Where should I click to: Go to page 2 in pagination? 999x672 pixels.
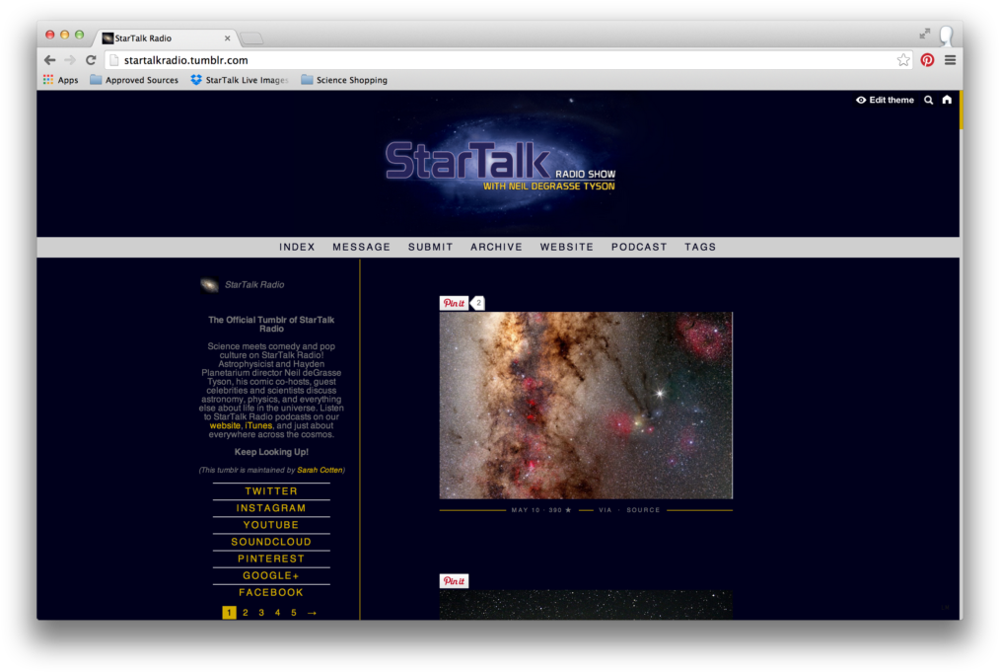[x=246, y=613]
